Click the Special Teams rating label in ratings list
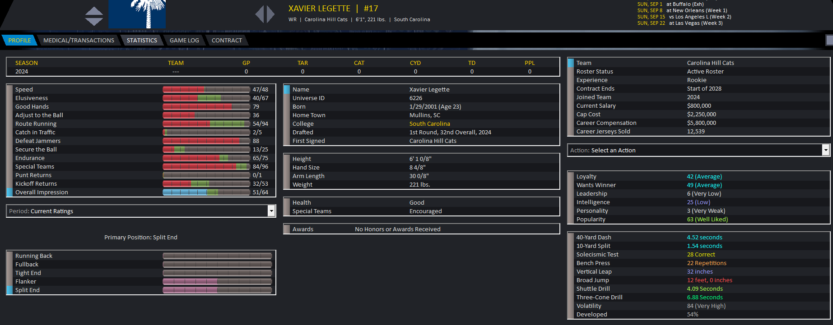 click(35, 166)
